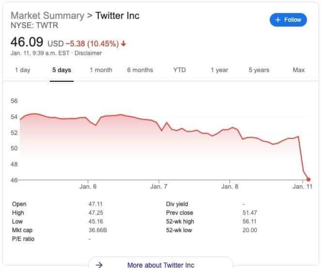Viewport: 323px width, 268px height.
Task: Click the Follow button
Action: click(288, 20)
